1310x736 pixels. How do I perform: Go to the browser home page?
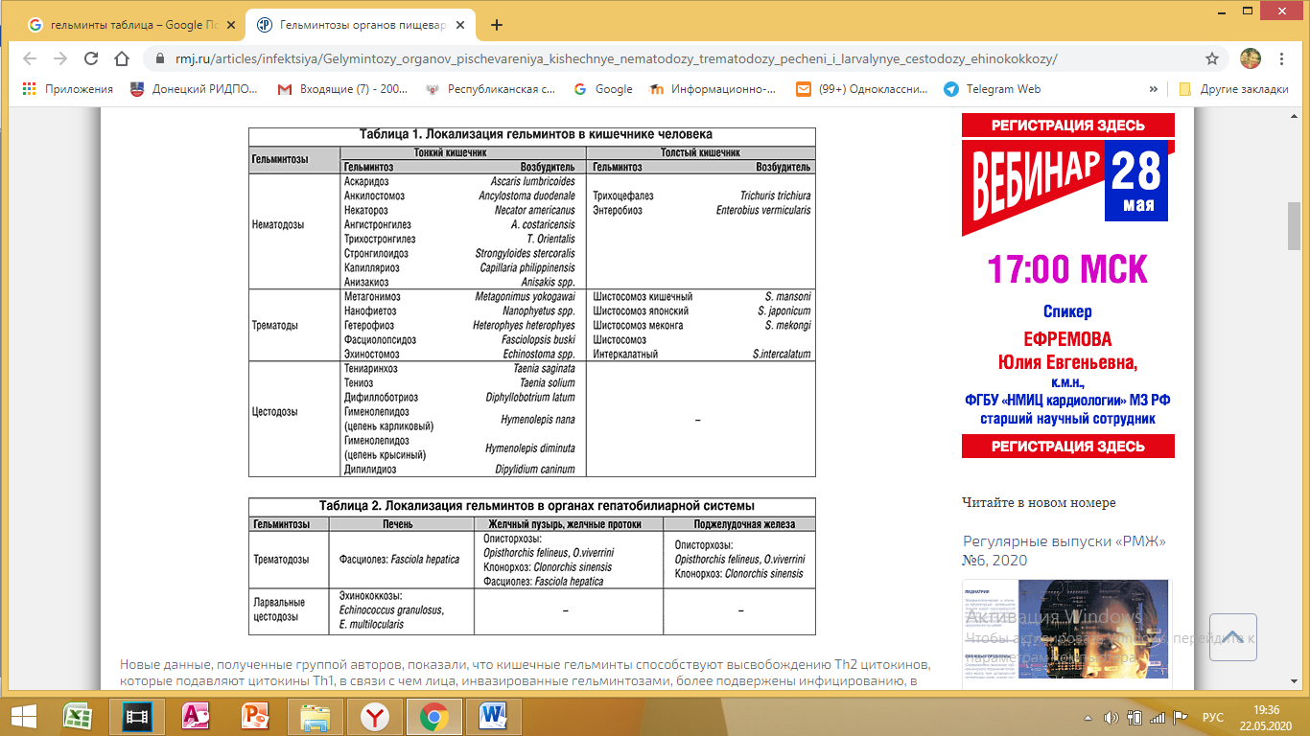point(122,58)
